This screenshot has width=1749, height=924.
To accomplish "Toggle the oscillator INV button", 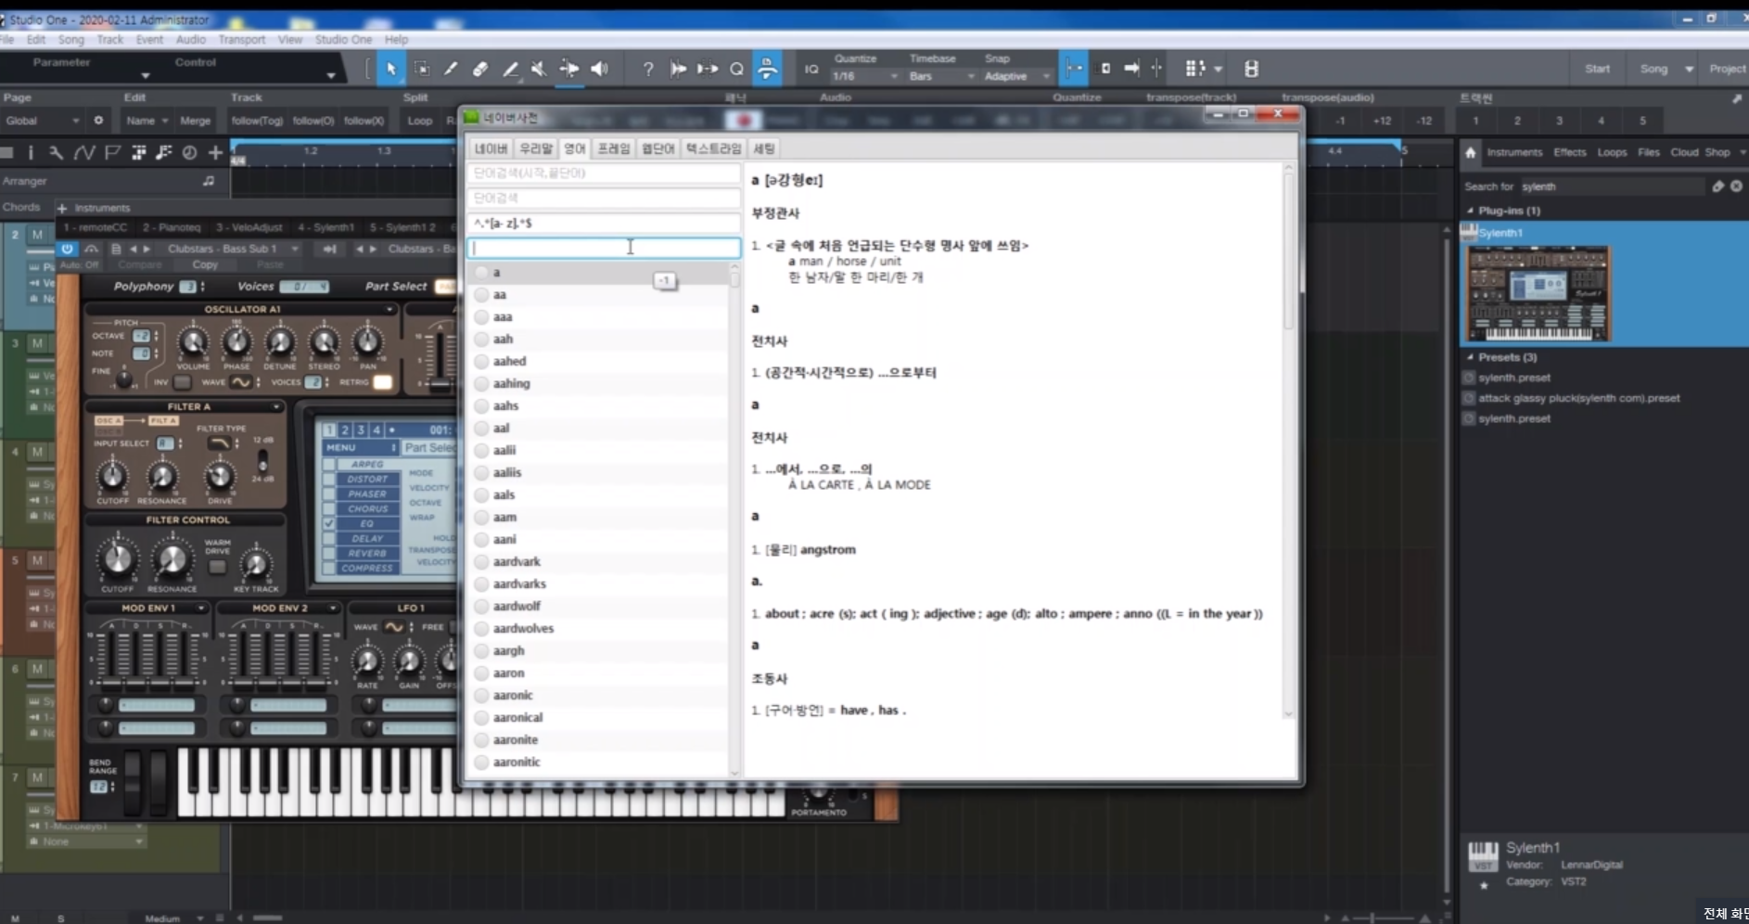I will 183,382.
